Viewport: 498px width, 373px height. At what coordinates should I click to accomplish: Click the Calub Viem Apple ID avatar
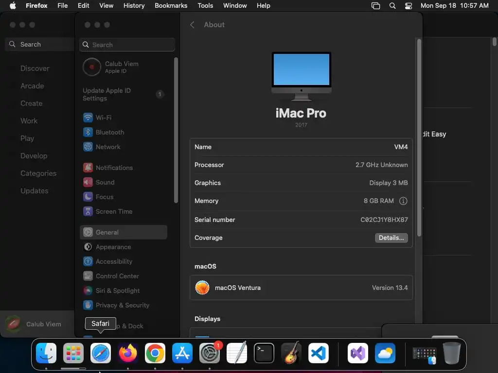click(x=92, y=67)
